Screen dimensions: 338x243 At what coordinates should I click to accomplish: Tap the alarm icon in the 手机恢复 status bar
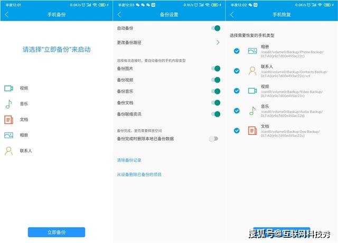pyautogui.click(x=308, y=5)
